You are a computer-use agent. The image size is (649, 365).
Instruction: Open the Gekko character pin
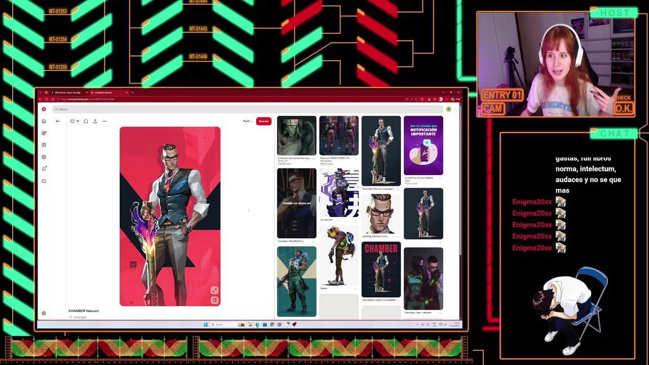pos(339,255)
